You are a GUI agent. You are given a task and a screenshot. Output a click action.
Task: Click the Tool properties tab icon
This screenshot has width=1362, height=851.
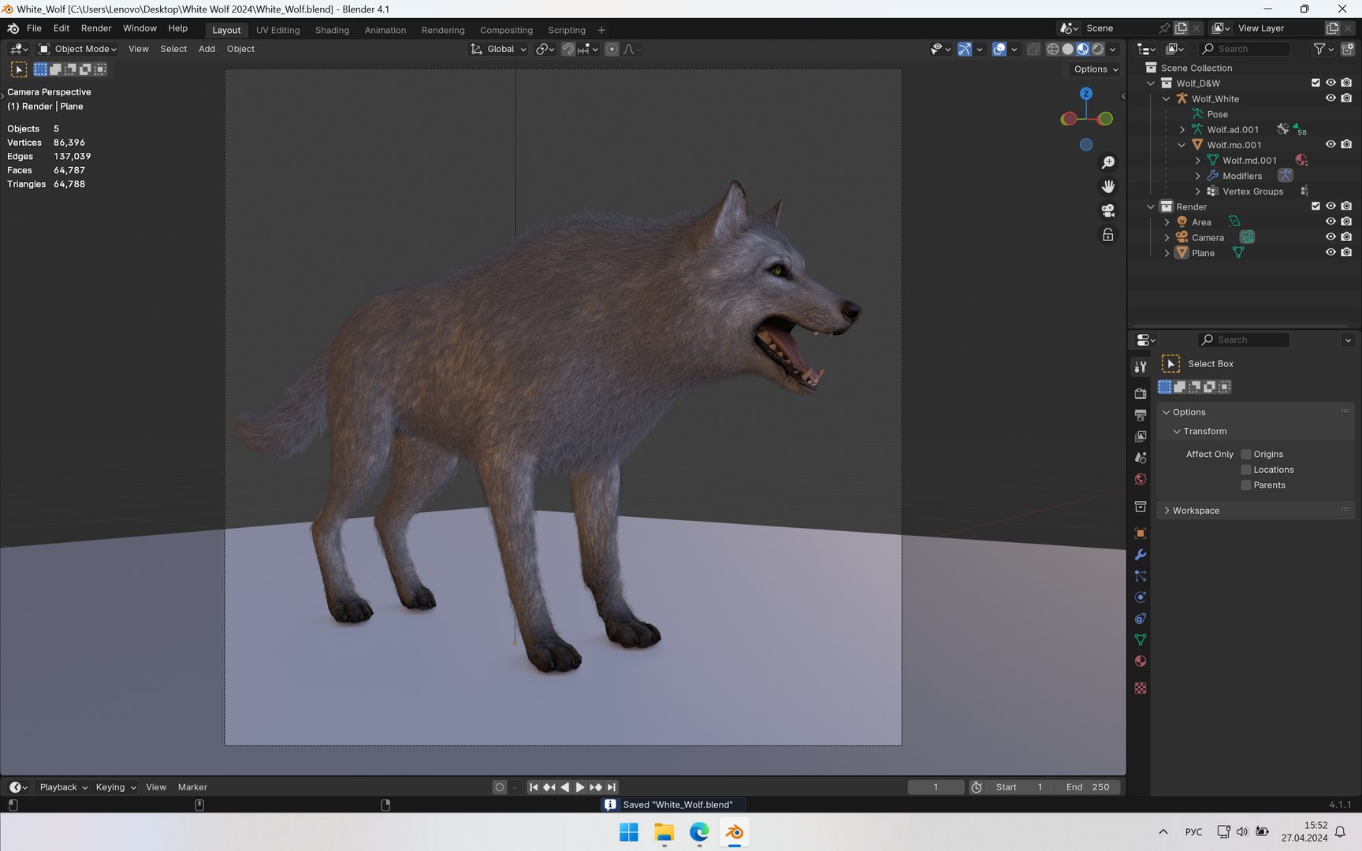(x=1141, y=366)
